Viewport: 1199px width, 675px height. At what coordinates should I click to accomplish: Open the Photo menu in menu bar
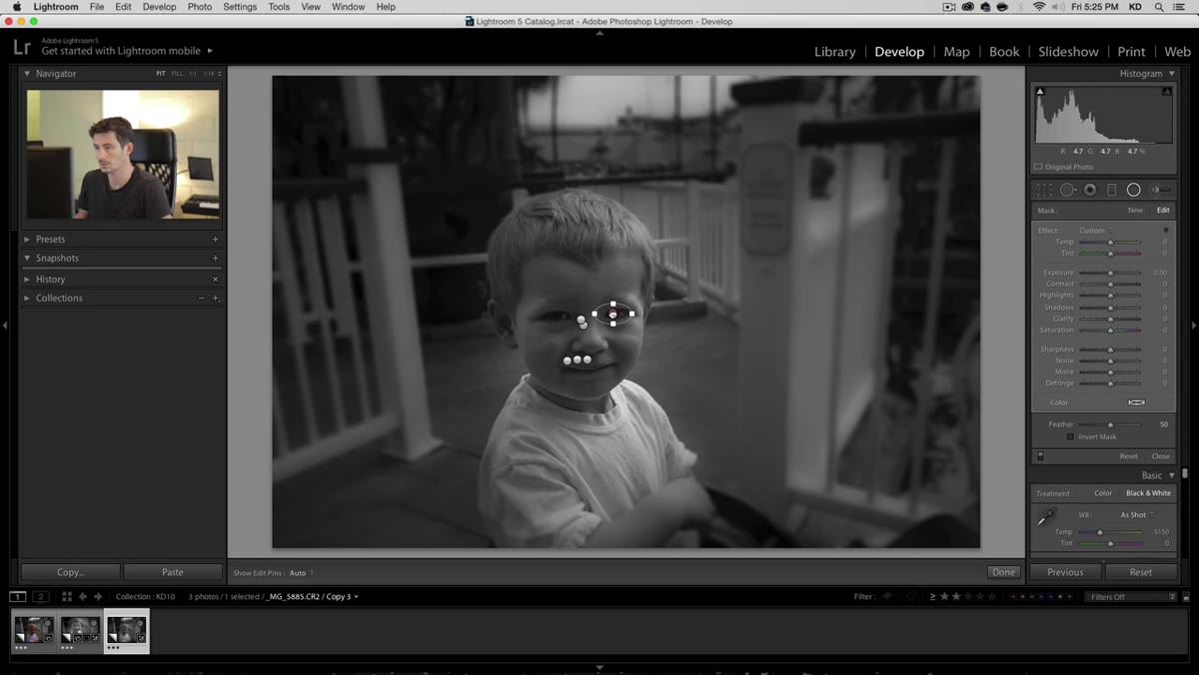[x=200, y=7]
